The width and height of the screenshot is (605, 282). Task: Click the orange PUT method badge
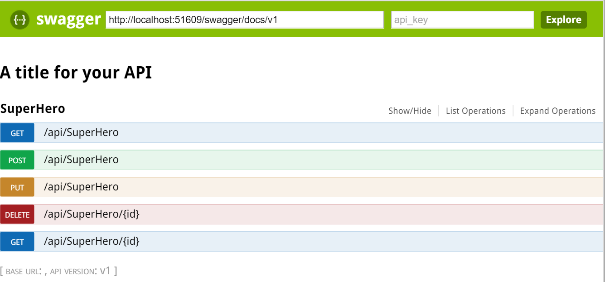(x=17, y=188)
